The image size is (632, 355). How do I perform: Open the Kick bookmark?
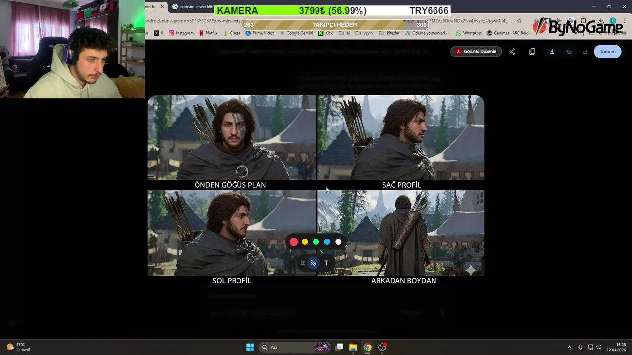[325, 33]
